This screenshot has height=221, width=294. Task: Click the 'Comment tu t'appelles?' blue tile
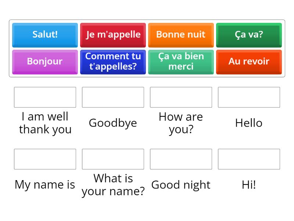pyautogui.click(x=113, y=62)
